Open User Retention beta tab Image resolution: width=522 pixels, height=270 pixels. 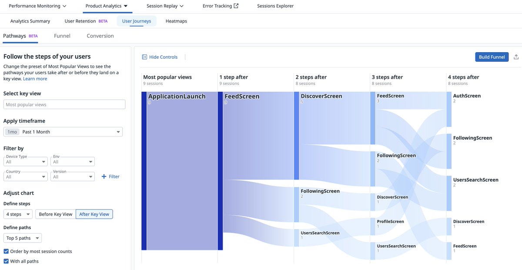(x=86, y=21)
